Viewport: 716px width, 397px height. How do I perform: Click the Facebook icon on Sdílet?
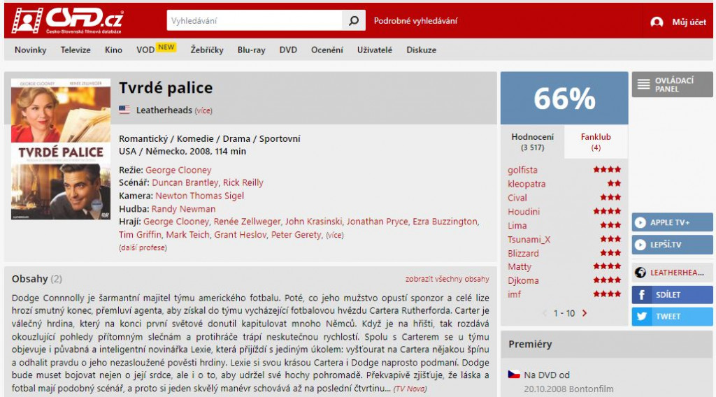click(x=642, y=295)
